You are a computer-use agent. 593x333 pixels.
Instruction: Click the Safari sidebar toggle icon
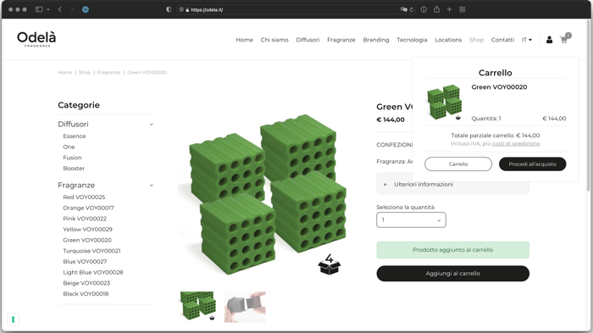pos(39,9)
